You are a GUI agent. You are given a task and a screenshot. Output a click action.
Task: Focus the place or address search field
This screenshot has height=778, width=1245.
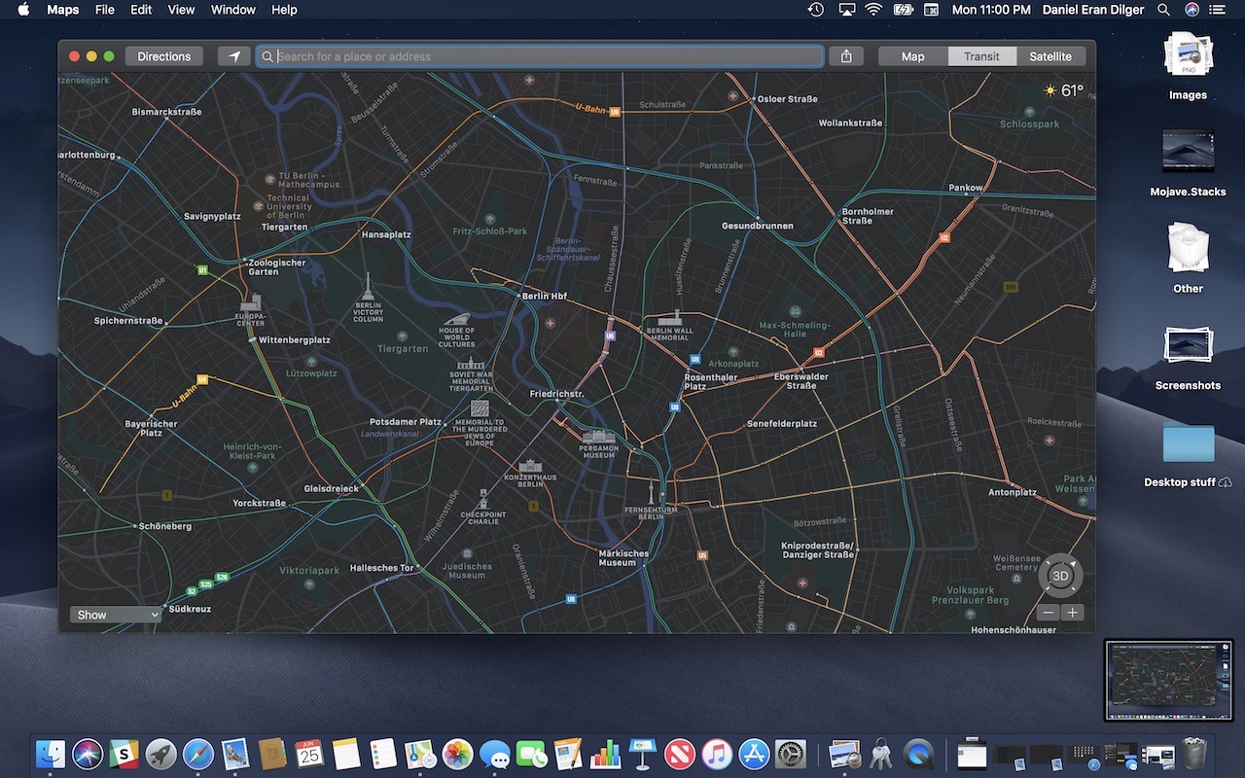click(x=540, y=56)
